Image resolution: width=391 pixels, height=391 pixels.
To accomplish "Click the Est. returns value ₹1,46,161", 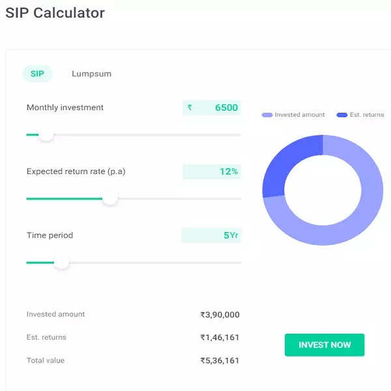I will point(220,338).
